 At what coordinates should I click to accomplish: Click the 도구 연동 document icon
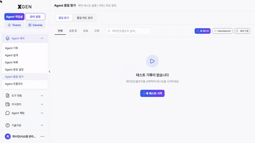pyautogui.click(x=7, y=96)
